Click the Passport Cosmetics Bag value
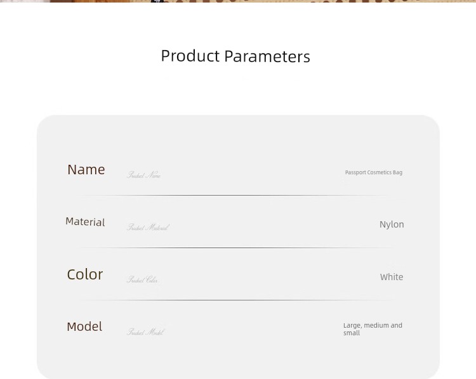The height and width of the screenshot is (379, 476). tap(373, 172)
